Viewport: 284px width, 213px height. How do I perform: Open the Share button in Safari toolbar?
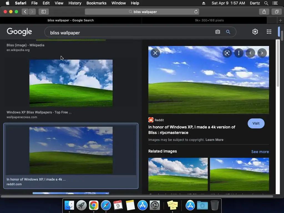pyautogui.click(x=264, y=12)
